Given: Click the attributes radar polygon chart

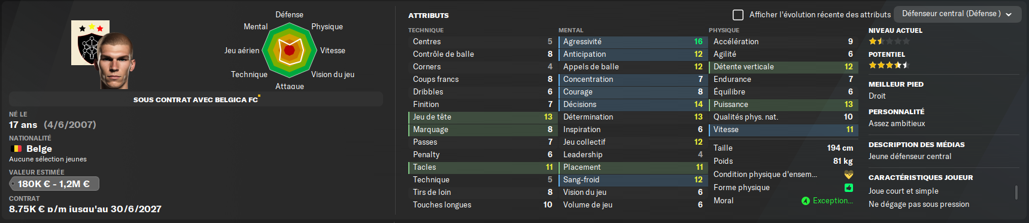Looking at the screenshot, I should click(x=290, y=50).
